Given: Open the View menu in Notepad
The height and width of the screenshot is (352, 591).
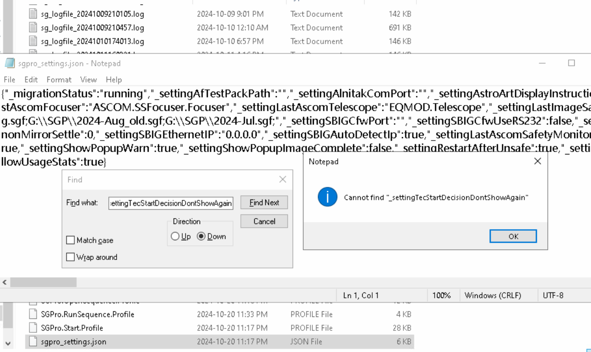Looking at the screenshot, I should coord(88,80).
